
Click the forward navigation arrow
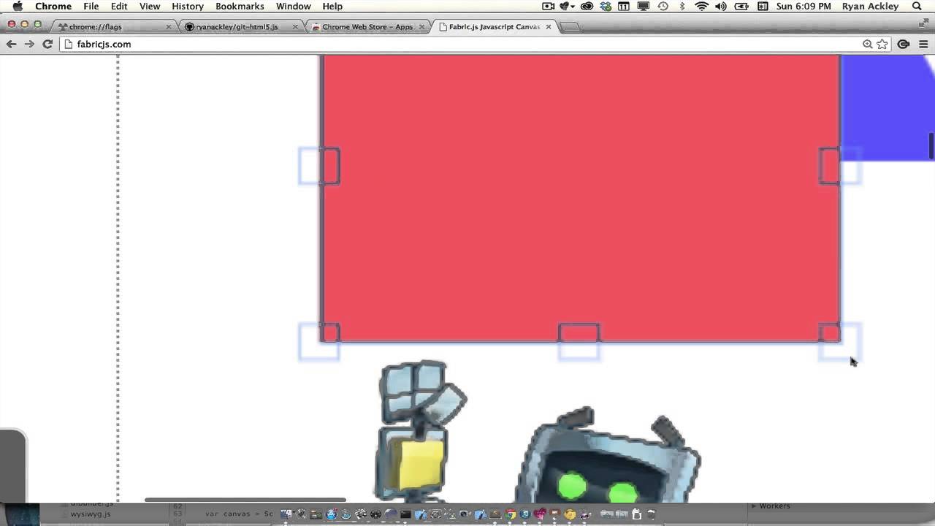point(29,44)
